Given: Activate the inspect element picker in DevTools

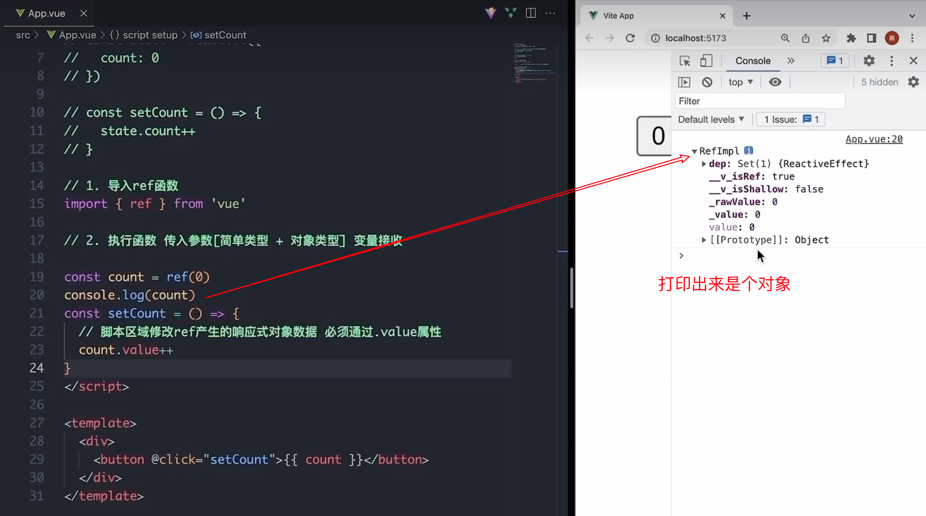Looking at the screenshot, I should pyautogui.click(x=684, y=61).
